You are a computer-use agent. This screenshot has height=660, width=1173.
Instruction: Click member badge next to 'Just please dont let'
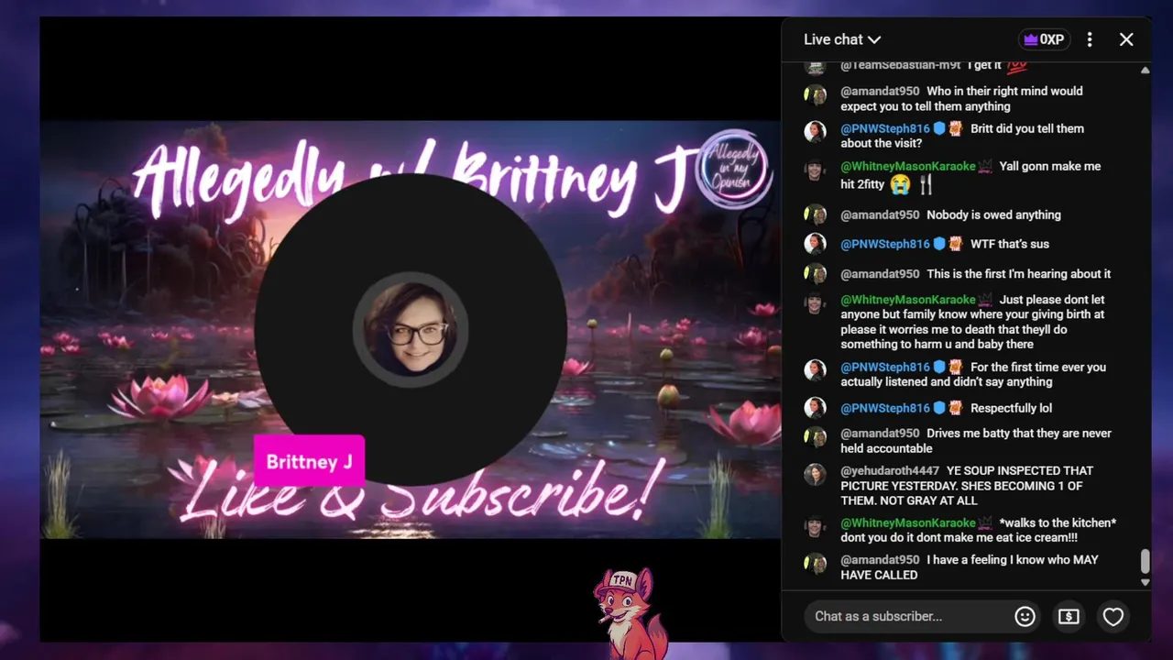click(x=985, y=300)
